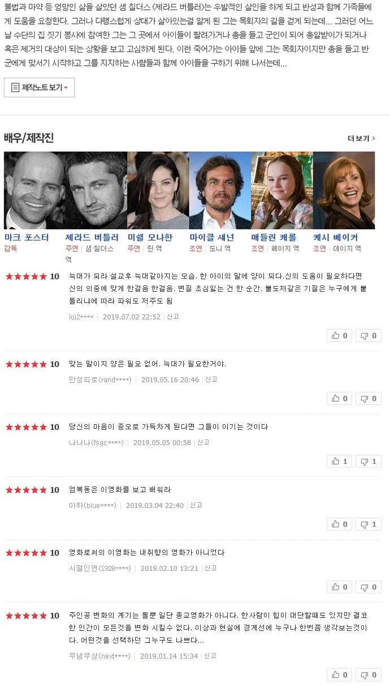Thumbs up the 만성피로 review

[x=339, y=399]
